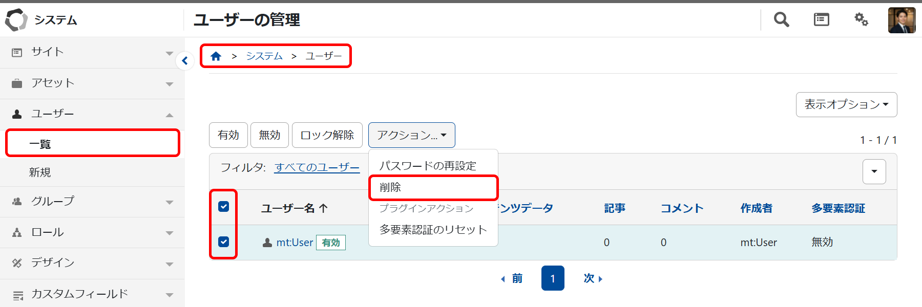The image size is (922, 307).
Task: Expand the filter panel caret button
Action: (x=874, y=171)
